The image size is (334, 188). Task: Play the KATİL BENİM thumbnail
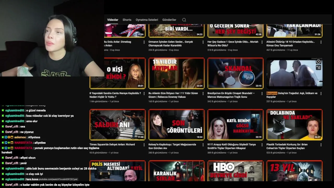(235, 125)
